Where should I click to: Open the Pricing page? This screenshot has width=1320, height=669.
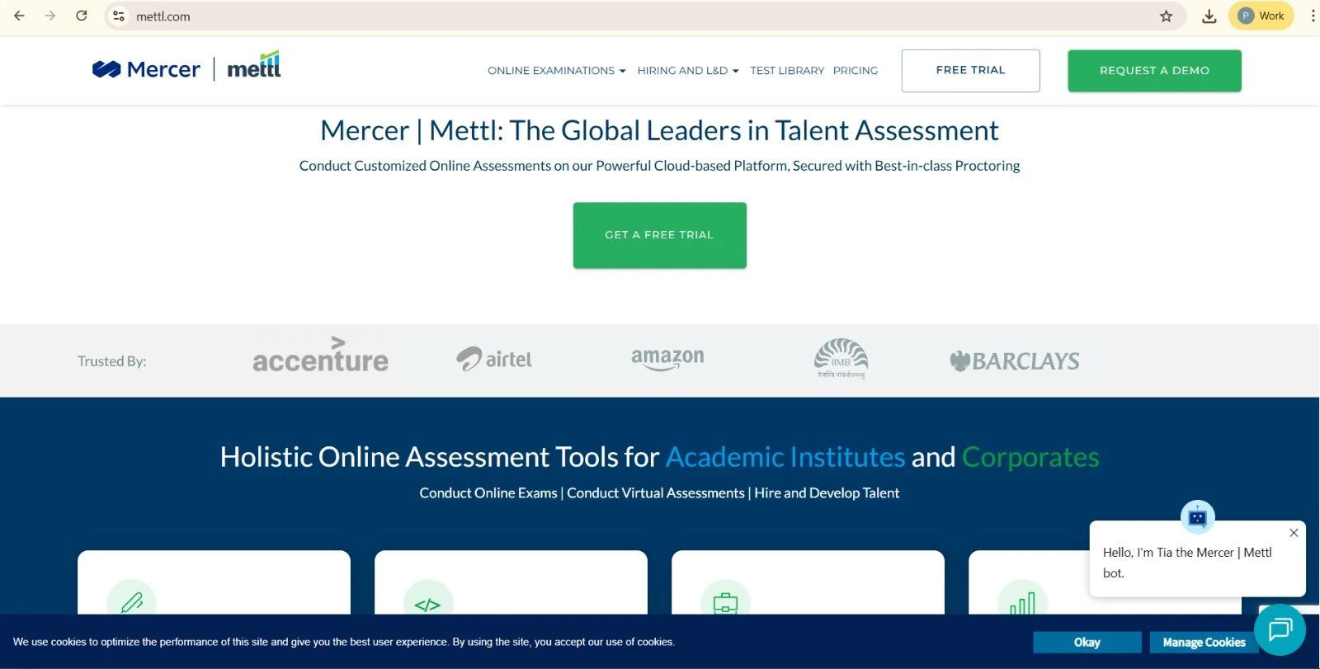pos(855,71)
